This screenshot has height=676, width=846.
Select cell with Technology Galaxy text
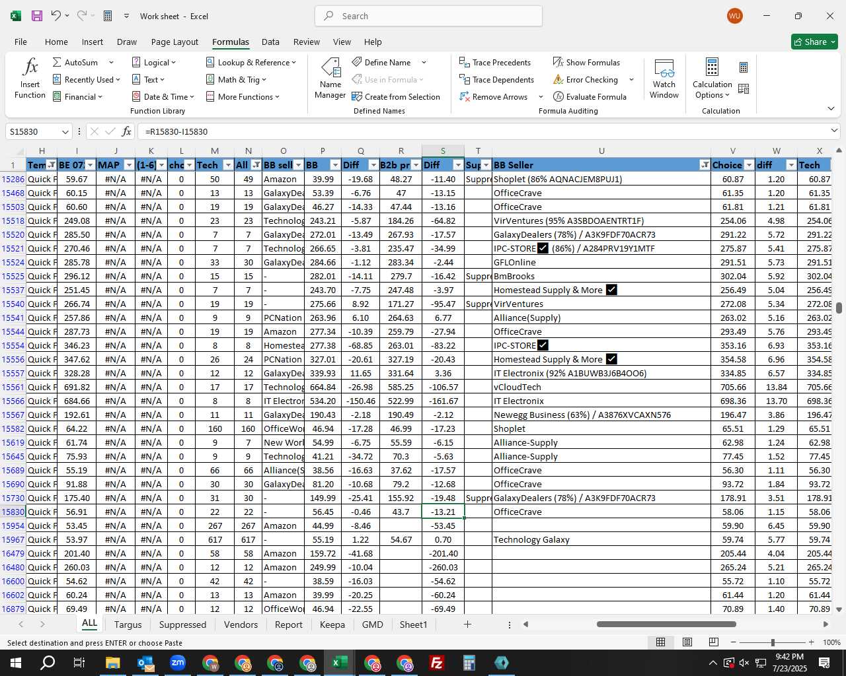pyautogui.click(x=601, y=539)
